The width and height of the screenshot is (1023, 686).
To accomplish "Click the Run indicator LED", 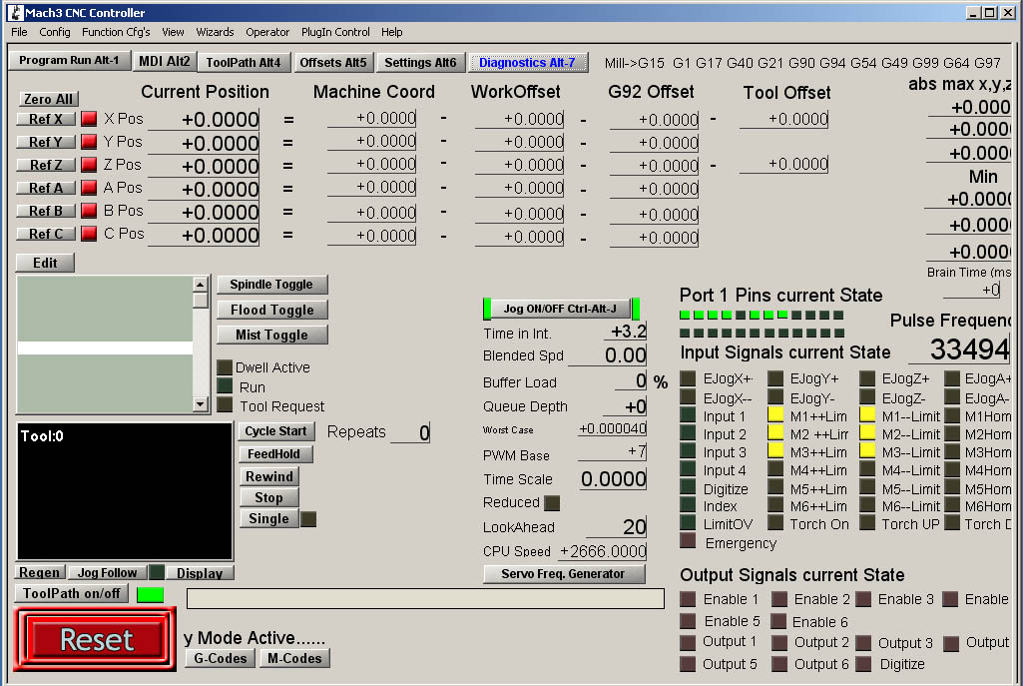I will [225, 386].
